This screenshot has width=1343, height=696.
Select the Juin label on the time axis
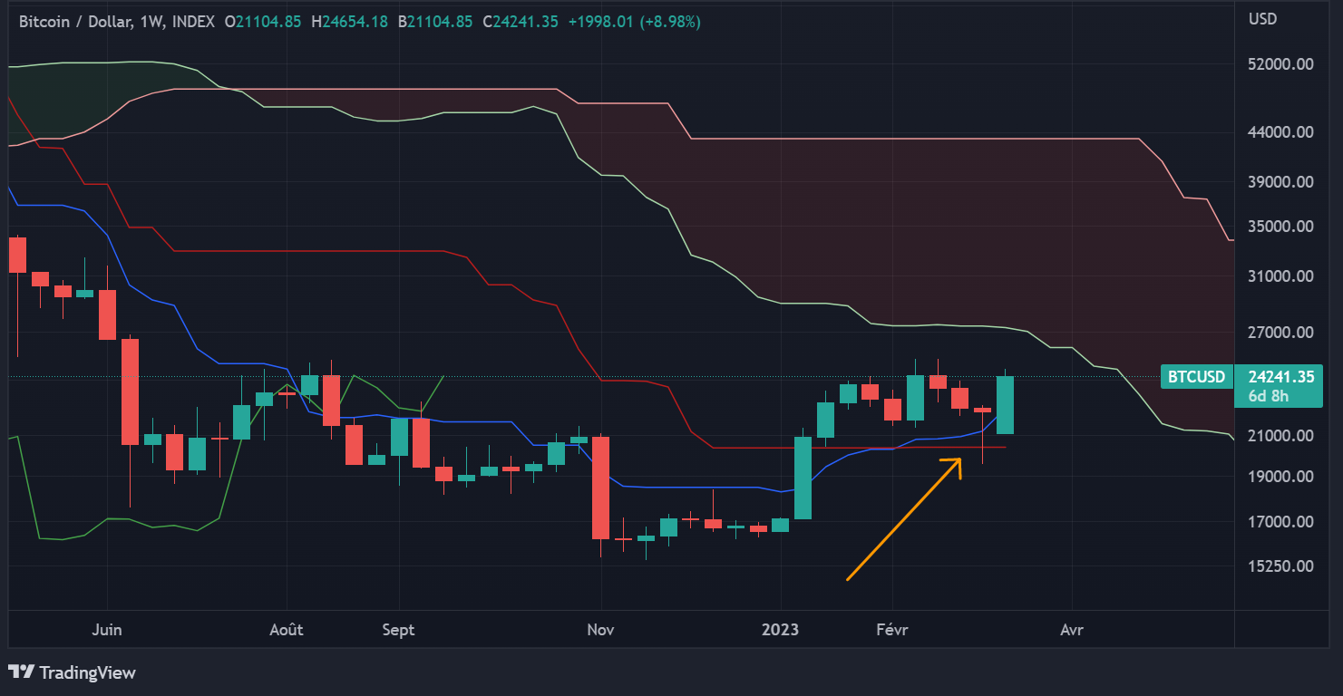108,629
